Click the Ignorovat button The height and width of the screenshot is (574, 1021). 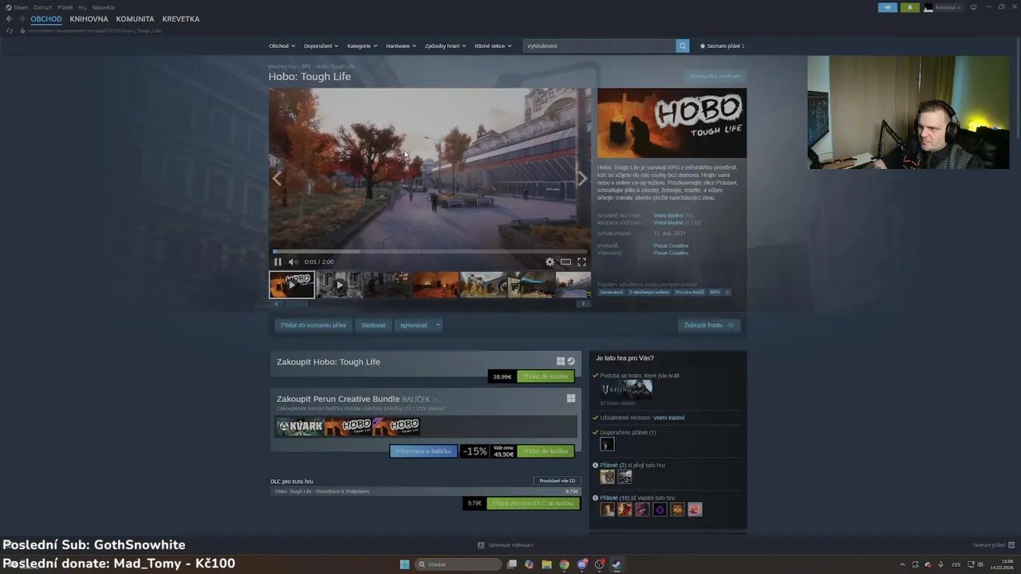click(414, 325)
